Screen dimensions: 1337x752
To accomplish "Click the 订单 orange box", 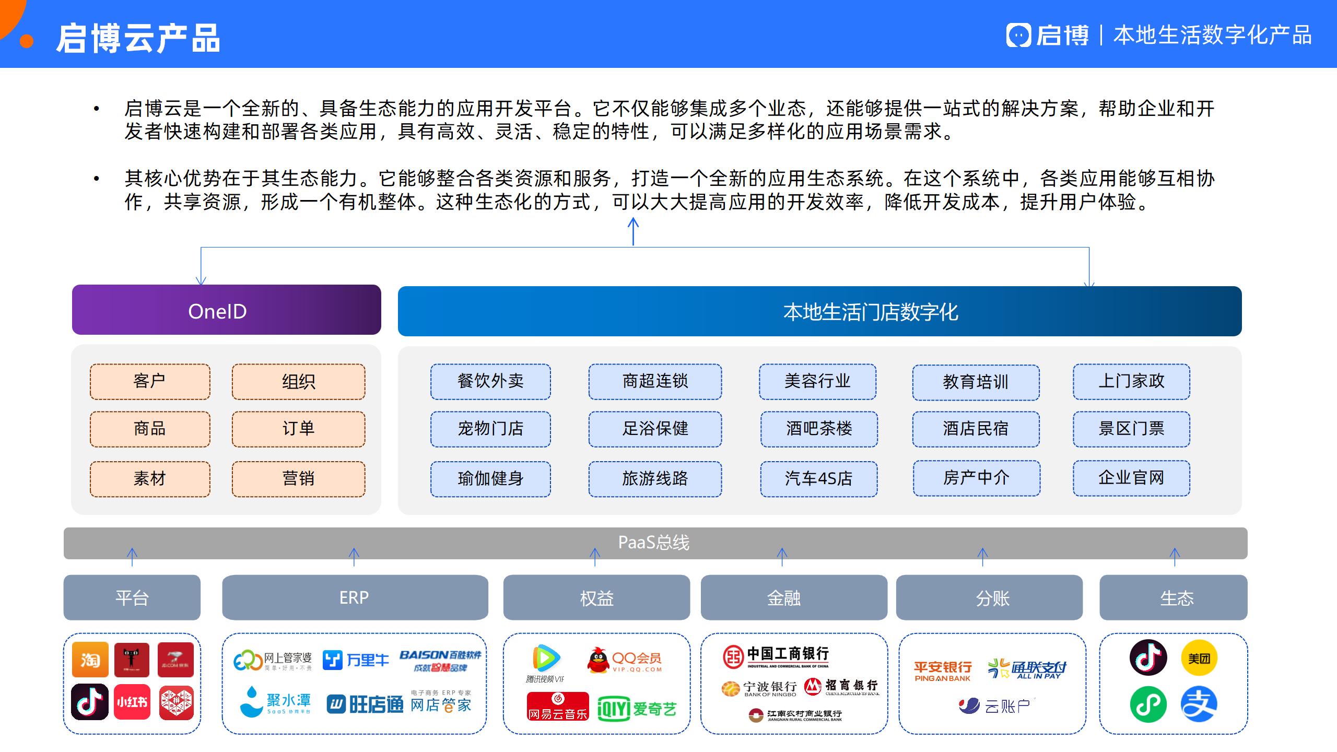I will 298,429.
